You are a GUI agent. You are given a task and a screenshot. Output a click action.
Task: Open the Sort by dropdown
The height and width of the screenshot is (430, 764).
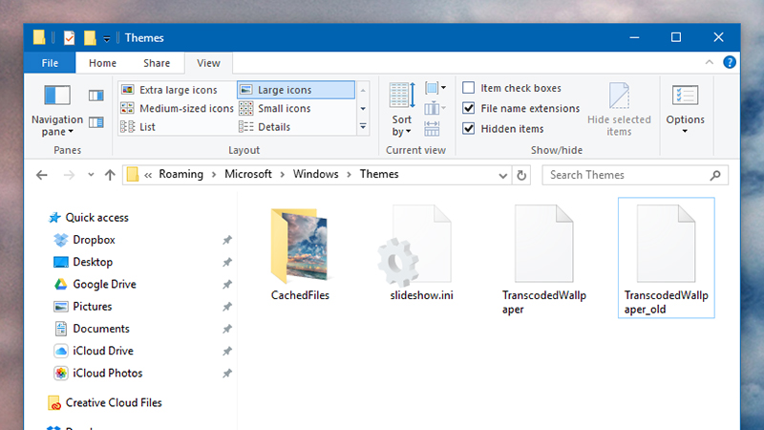[x=402, y=110]
